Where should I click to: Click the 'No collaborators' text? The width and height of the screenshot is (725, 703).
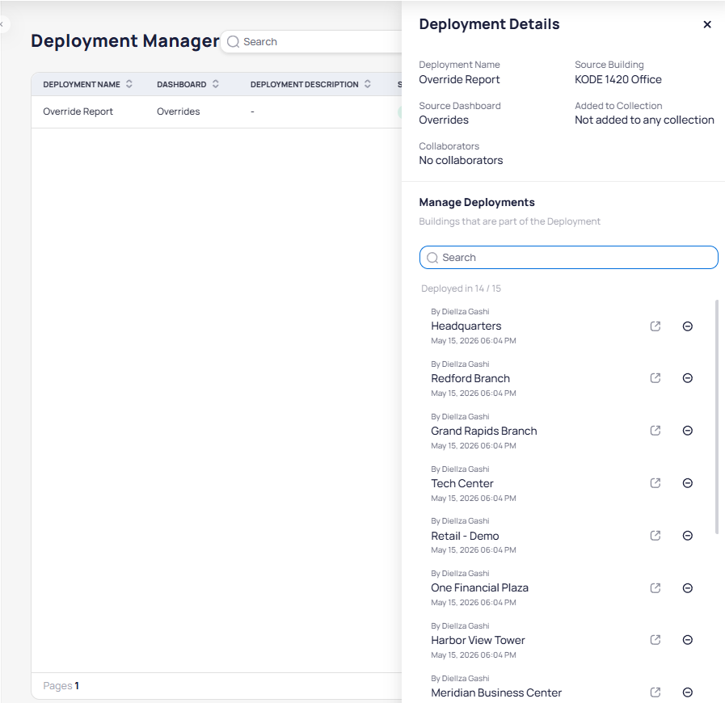pos(461,160)
